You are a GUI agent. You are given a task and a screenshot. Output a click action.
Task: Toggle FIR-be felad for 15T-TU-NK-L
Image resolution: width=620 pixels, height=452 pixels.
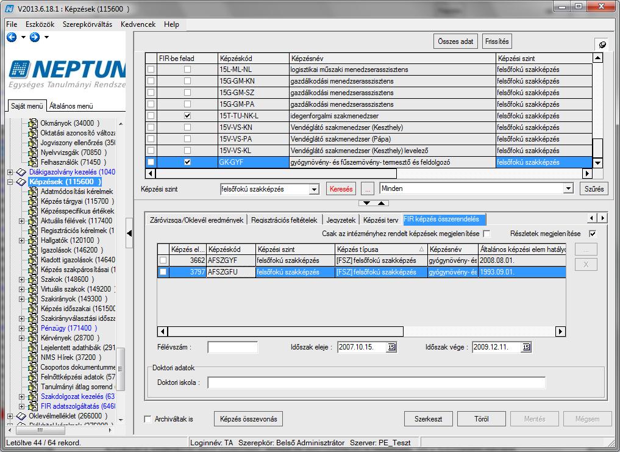pyautogui.click(x=187, y=116)
